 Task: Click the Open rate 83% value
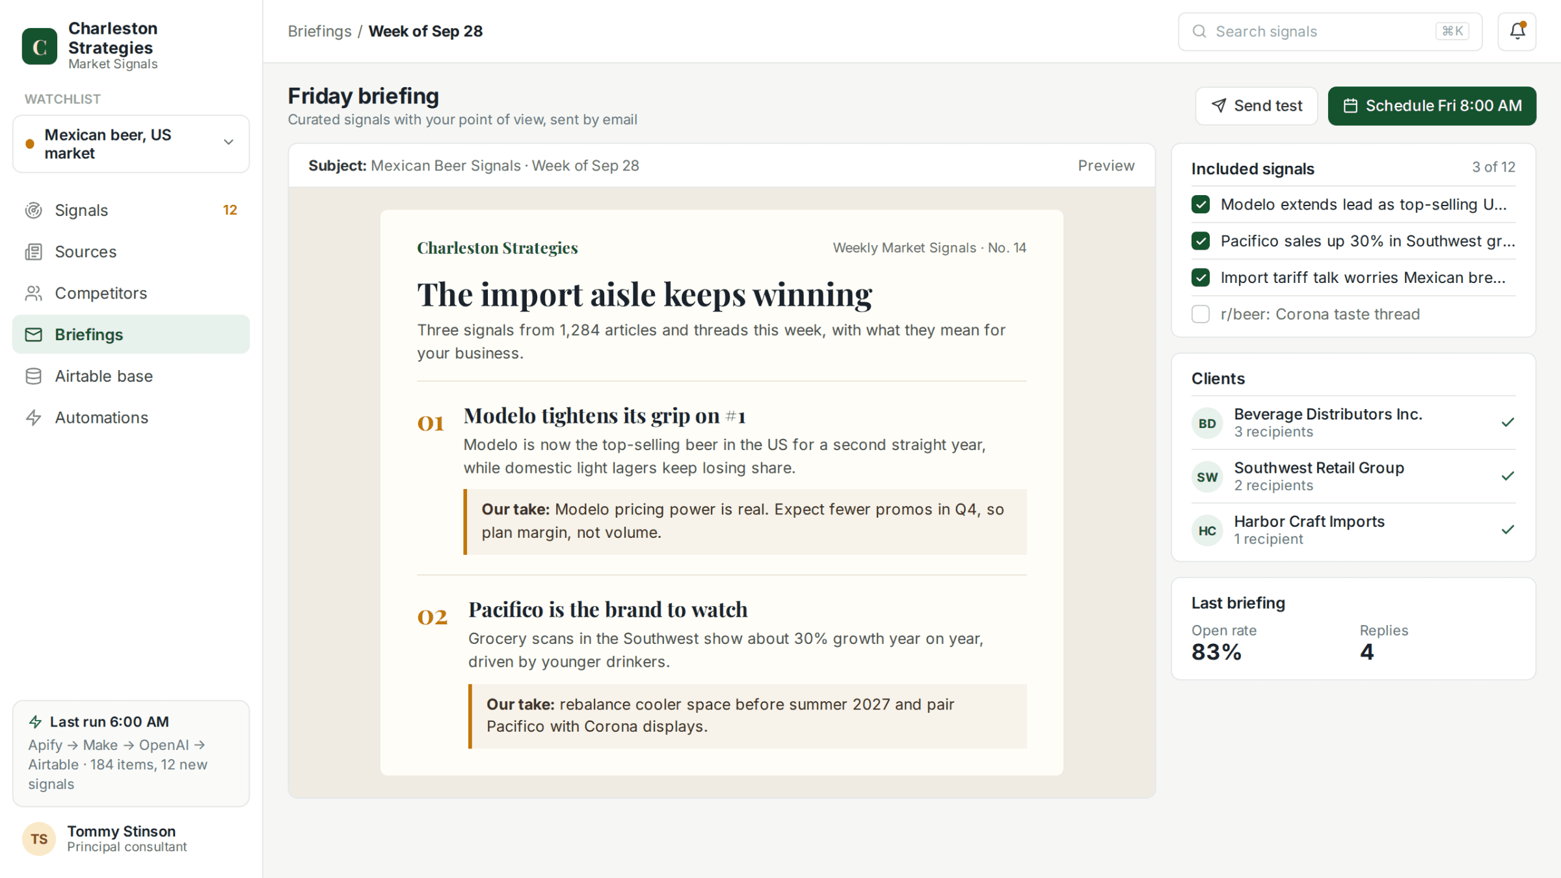pyautogui.click(x=1216, y=652)
